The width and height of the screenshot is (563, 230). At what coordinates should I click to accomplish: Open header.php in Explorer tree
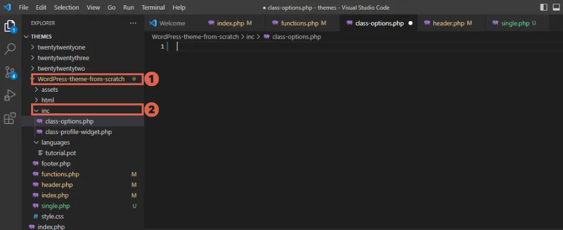[x=83, y=185]
